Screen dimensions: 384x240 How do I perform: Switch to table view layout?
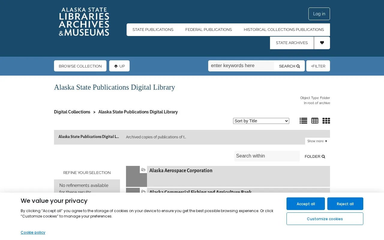pyautogui.click(x=315, y=121)
